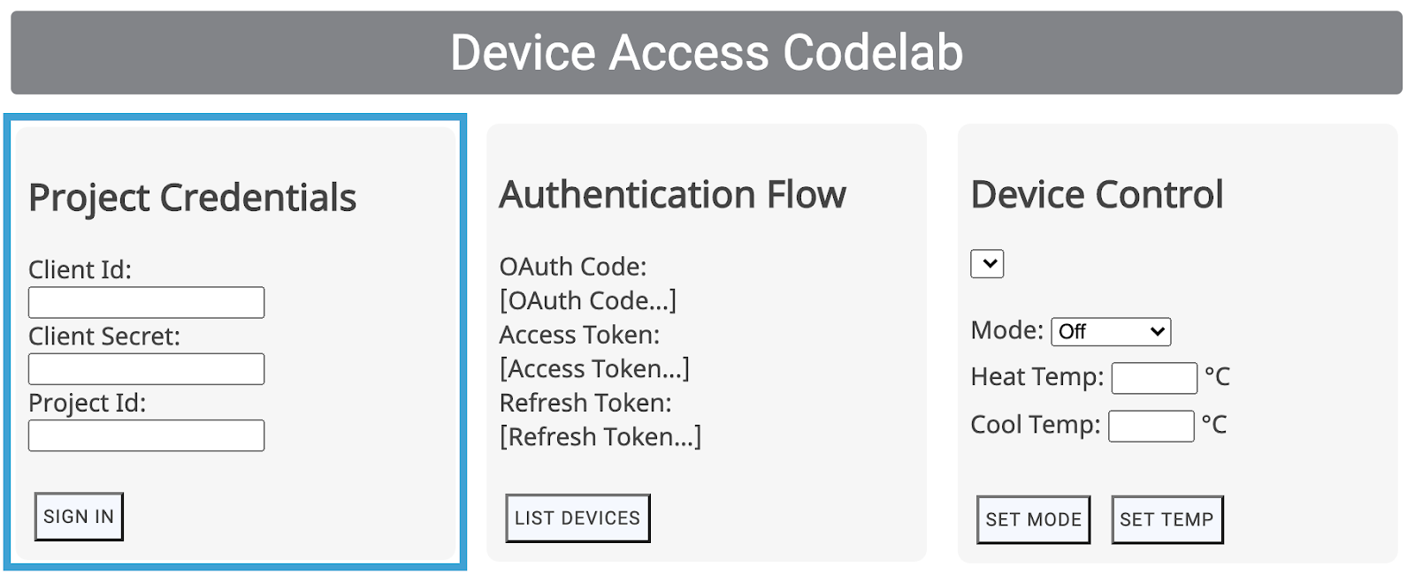
Task: Focus the Cool Temp input box
Action: [1151, 426]
